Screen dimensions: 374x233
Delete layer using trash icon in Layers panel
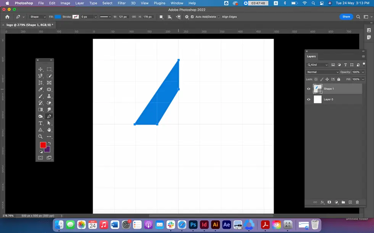(x=357, y=202)
